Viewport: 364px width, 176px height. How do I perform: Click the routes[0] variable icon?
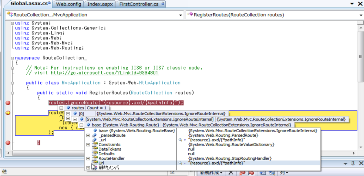point(75,113)
